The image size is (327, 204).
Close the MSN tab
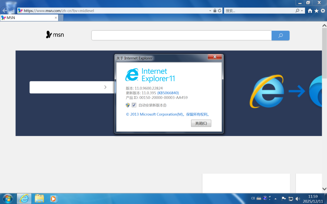click(56, 18)
